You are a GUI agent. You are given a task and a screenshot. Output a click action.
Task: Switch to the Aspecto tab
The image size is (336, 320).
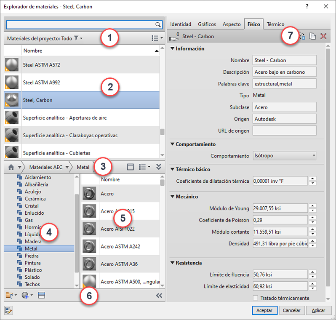[x=232, y=24]
